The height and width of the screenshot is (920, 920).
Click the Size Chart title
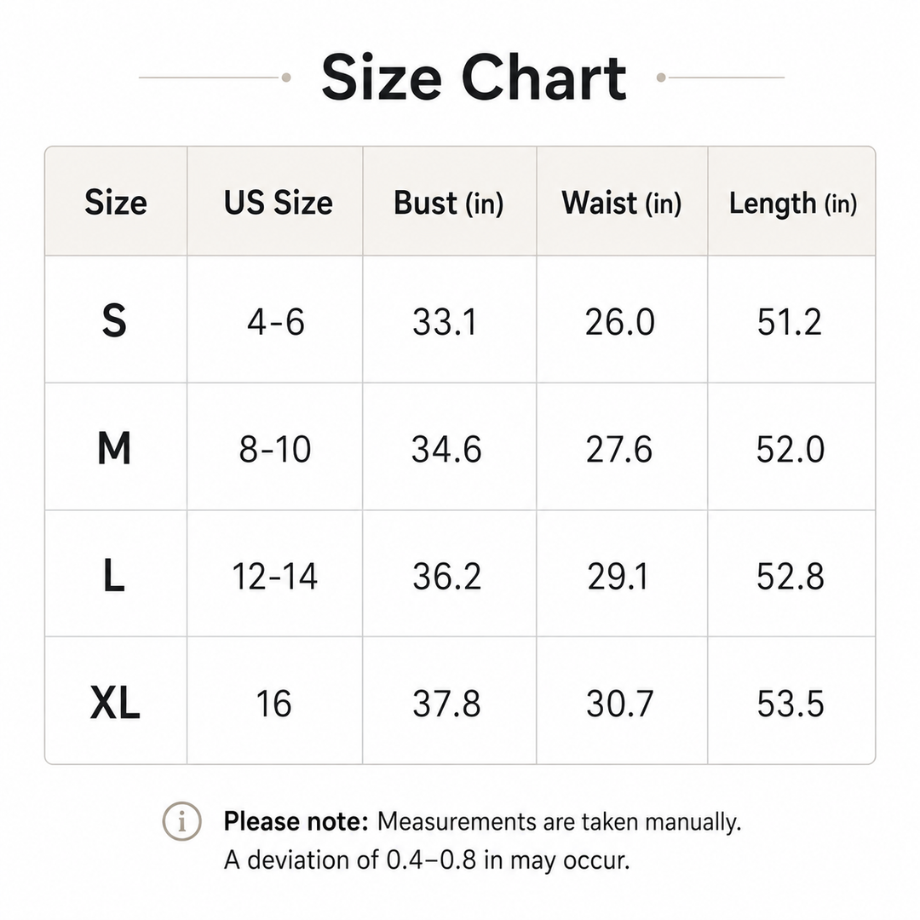(474, 78)
